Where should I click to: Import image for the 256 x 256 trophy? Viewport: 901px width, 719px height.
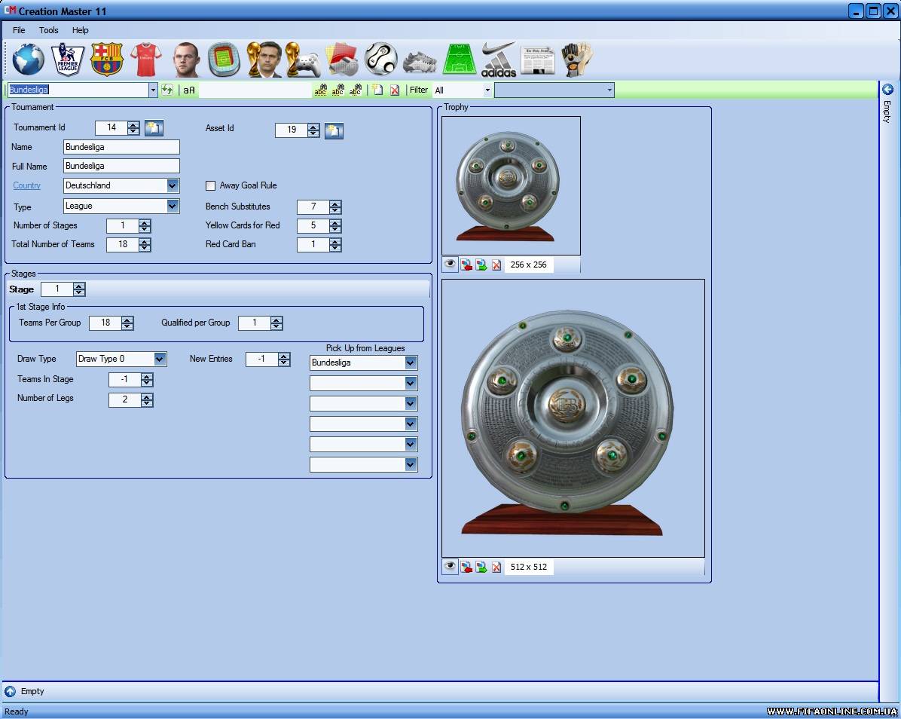coord(466,265)
